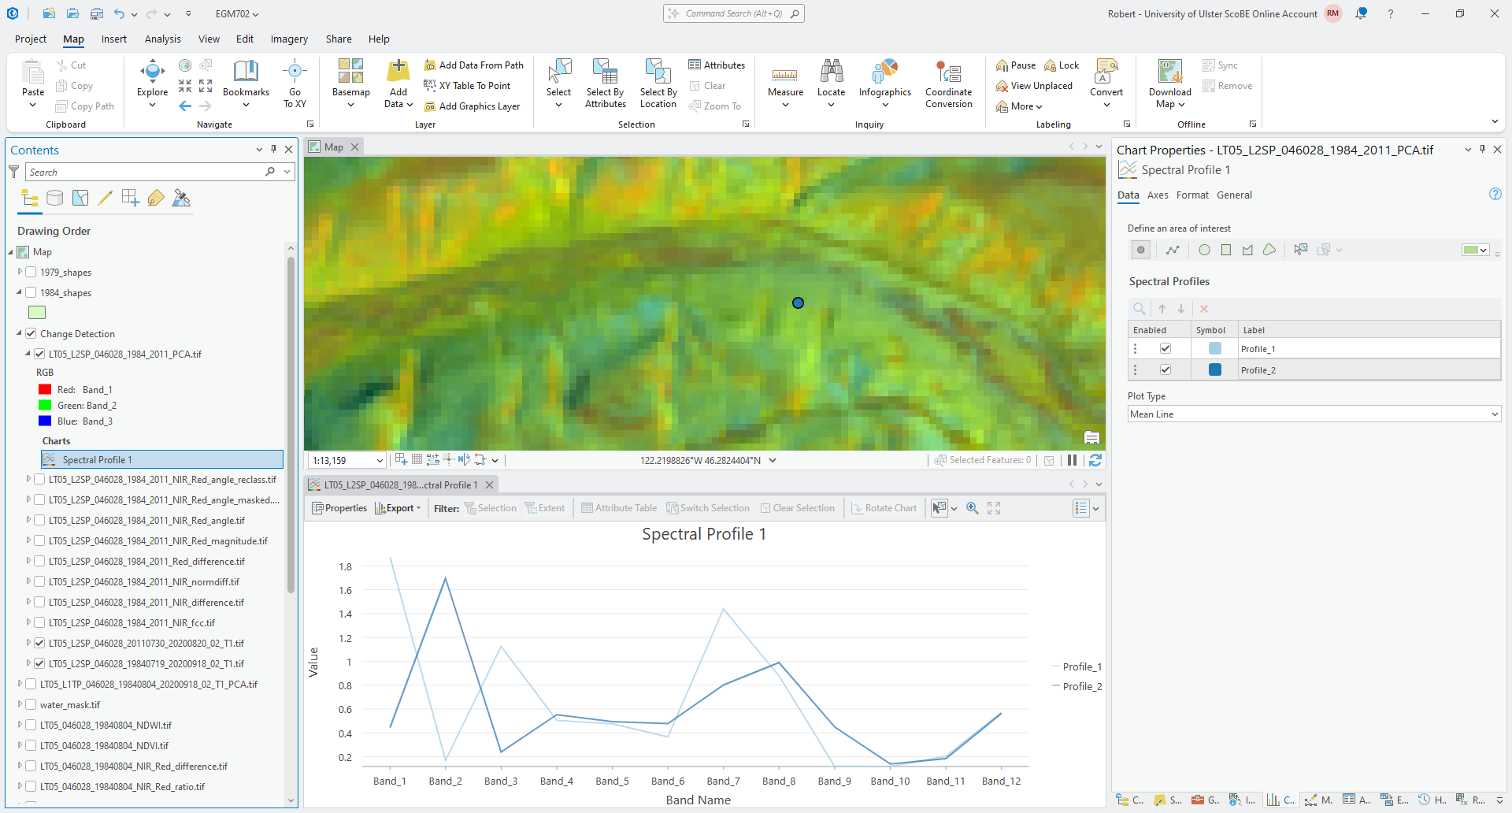Pause map drawing in status bar

(x=1072, y=460)
